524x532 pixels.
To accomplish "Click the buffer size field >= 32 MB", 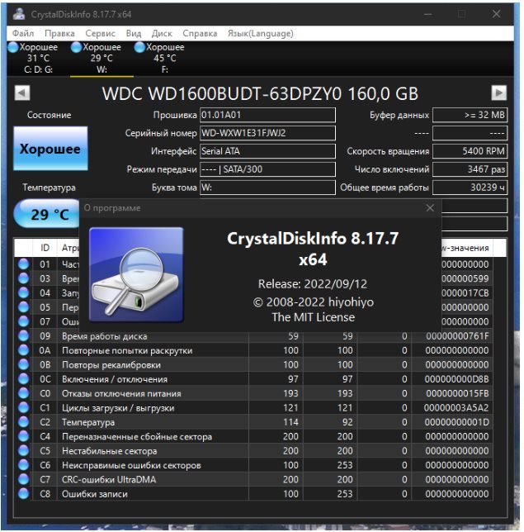I will (x=470, y=115).
